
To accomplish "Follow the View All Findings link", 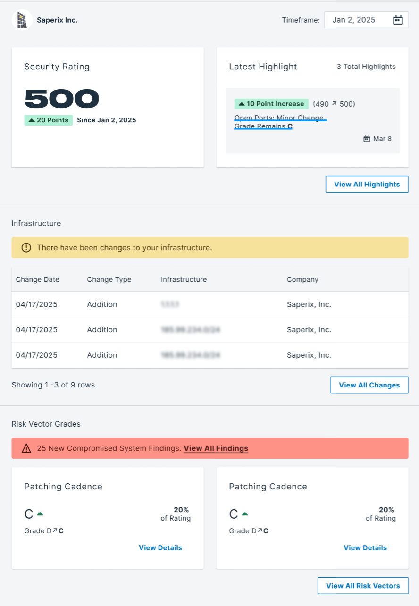I will coord(216,448).
